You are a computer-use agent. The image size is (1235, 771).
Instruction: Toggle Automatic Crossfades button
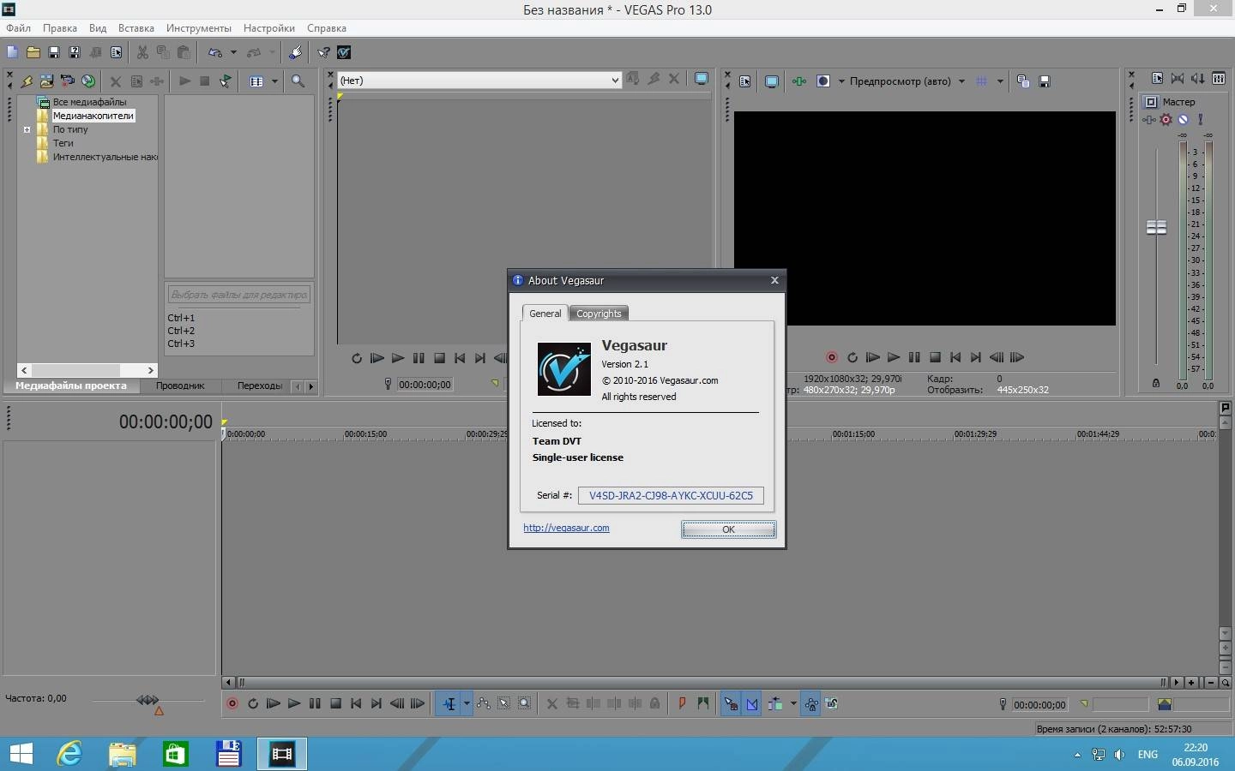[x=752, y=703]
